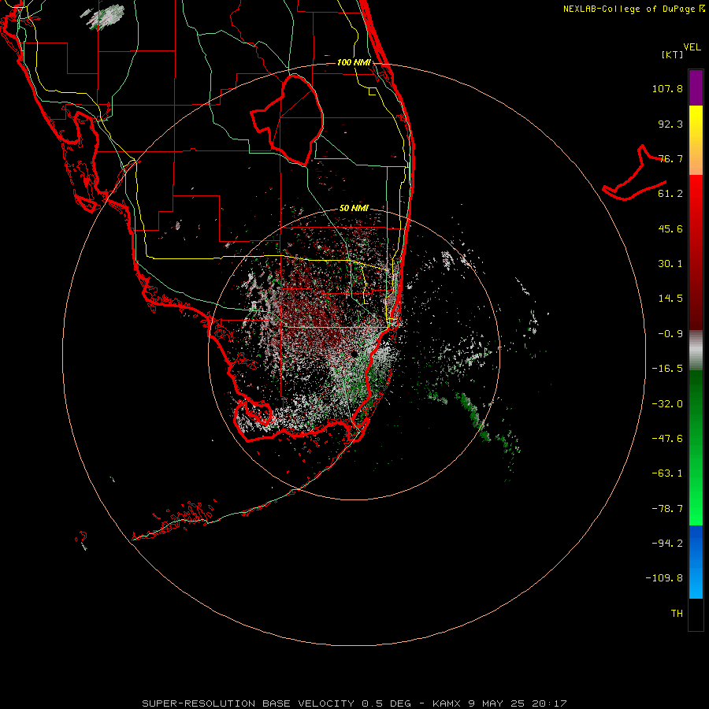
Task: Select the 61.2 legend value
Action: pyautogui.click(x=670, y=194)
